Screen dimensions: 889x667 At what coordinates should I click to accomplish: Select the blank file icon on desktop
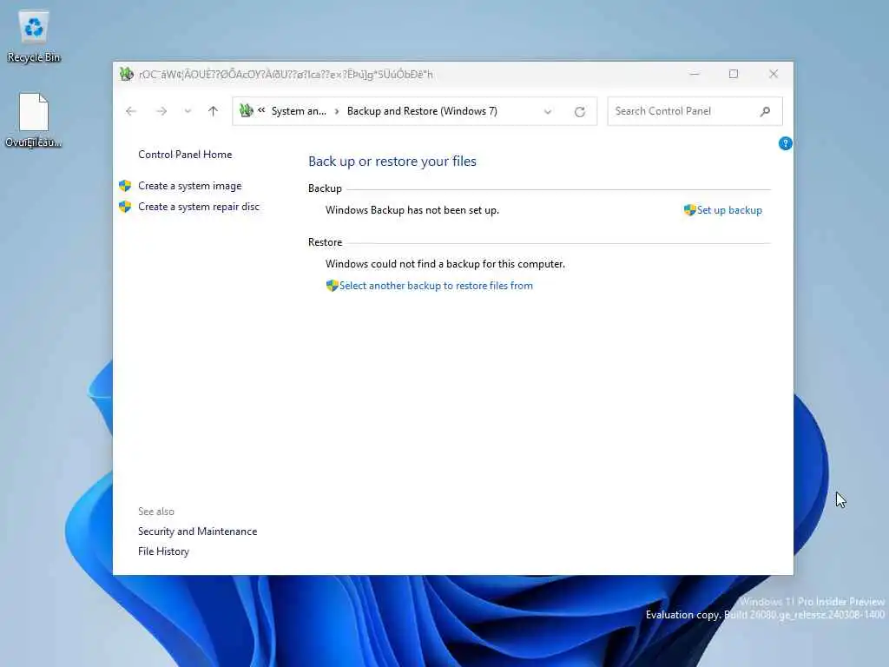34,120
